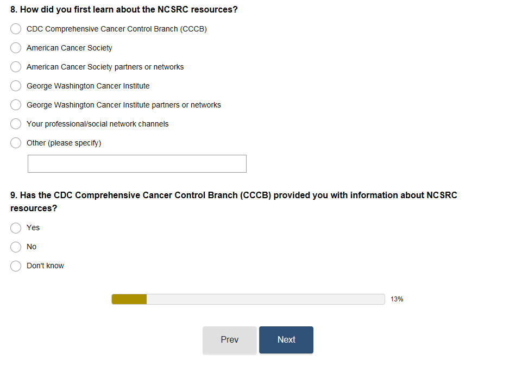Screen dimensions: 516x385
Task: Select George Washington Cancer Institute partners or networks
Action: pos(16,105)
